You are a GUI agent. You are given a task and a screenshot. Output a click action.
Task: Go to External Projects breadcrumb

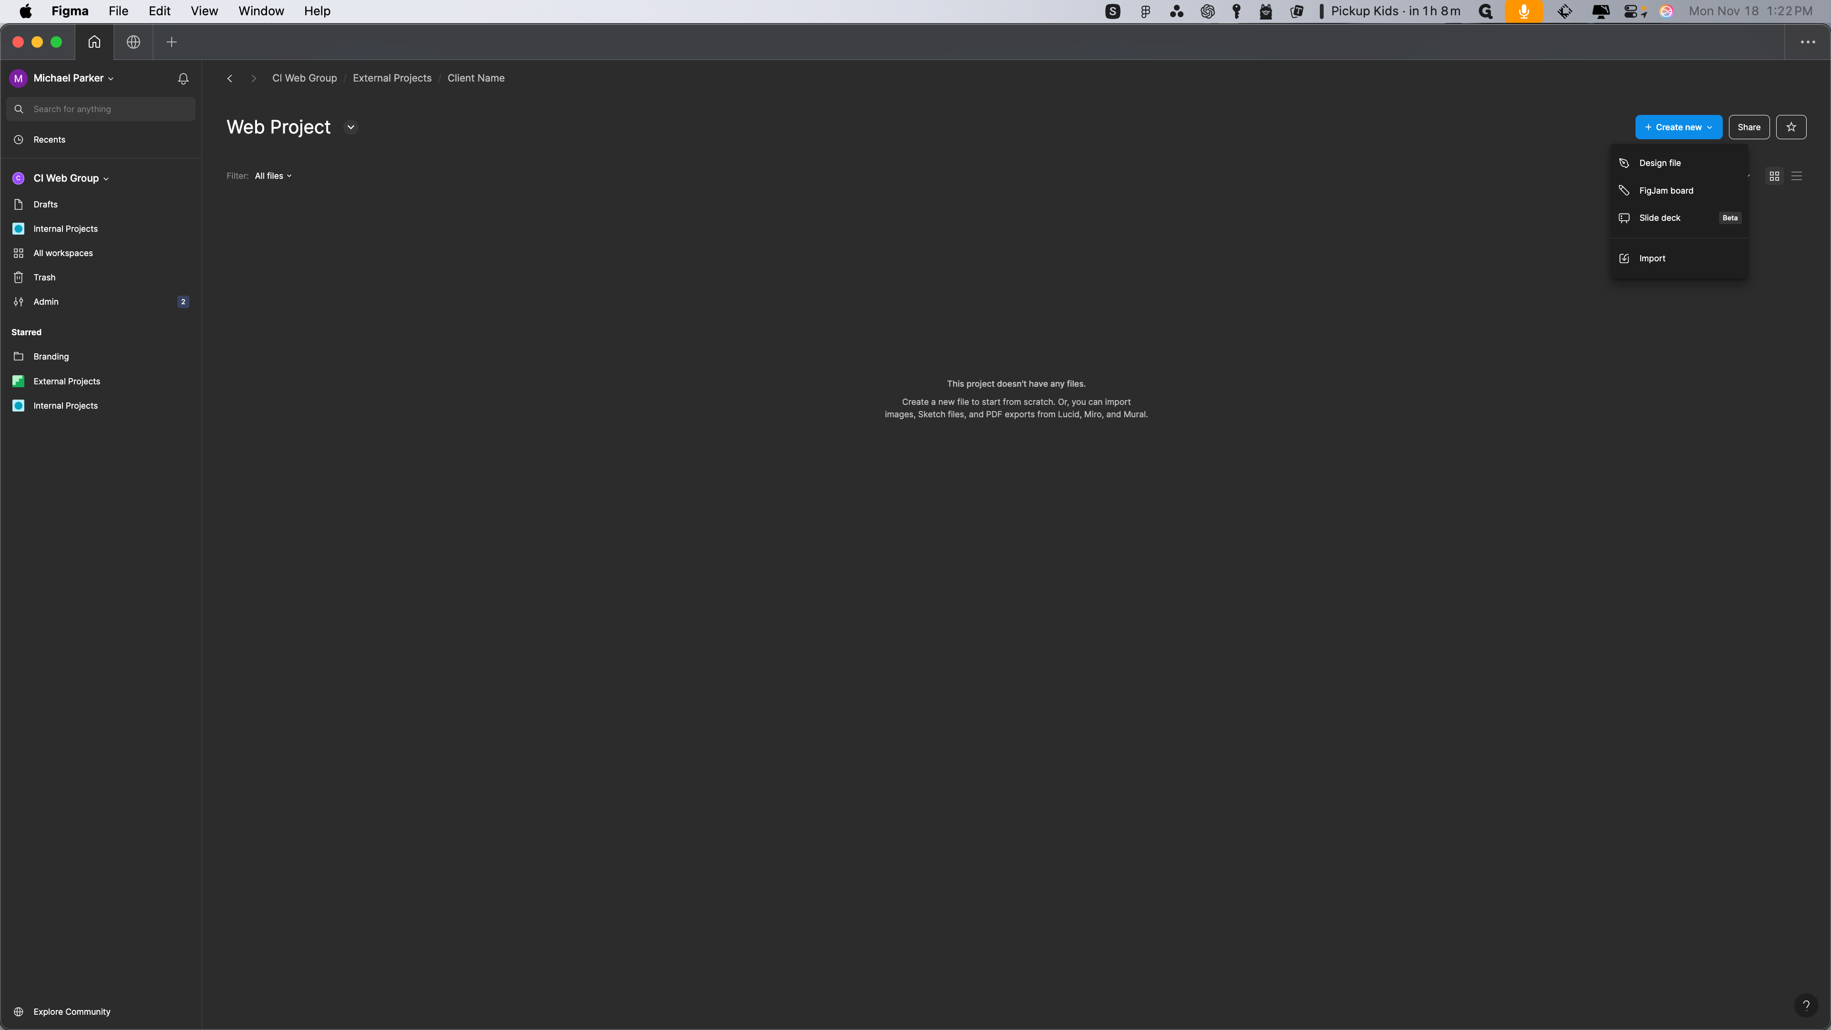click(391, 78)
